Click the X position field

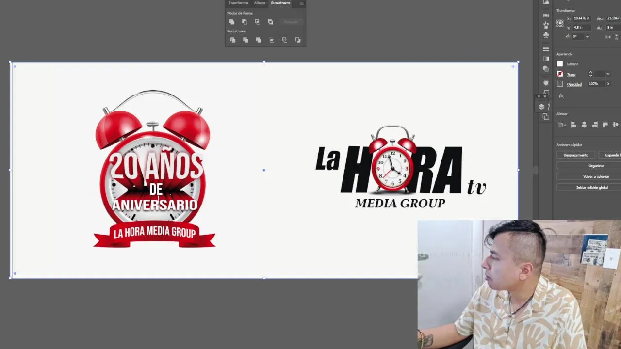point(583,18)
